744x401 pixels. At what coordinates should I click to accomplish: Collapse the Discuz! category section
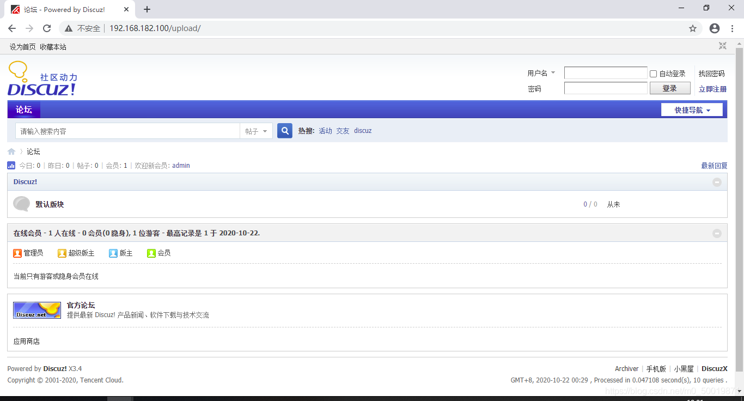click(717, 182)
